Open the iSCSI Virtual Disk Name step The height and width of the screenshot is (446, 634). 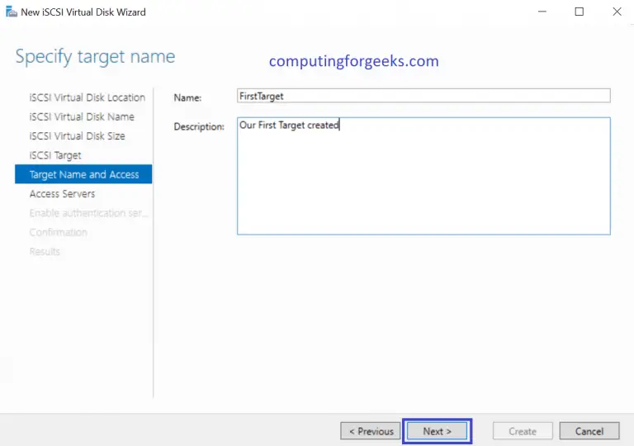82,116
